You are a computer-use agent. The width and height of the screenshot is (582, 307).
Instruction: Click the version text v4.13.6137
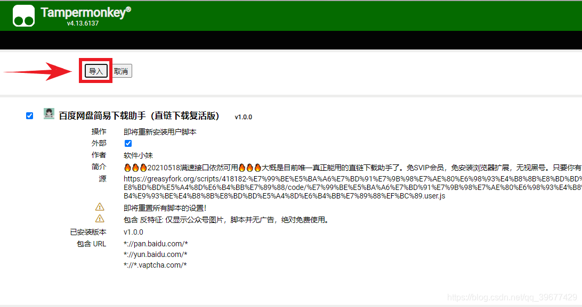(83, 23)
